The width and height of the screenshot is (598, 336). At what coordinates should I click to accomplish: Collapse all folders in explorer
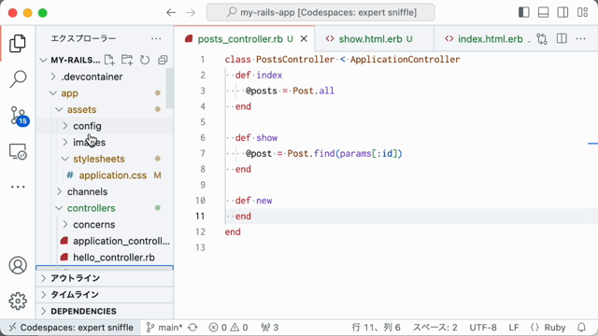coord(163,60)
